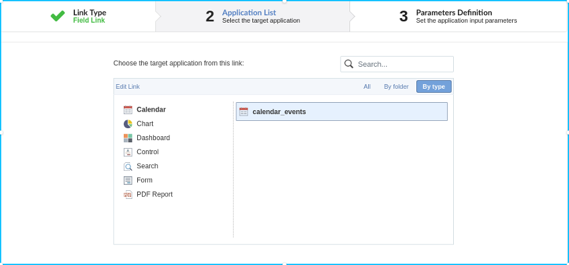
Task: Click the step number 2
Action: pyautogui.click(x=210, y=16)
